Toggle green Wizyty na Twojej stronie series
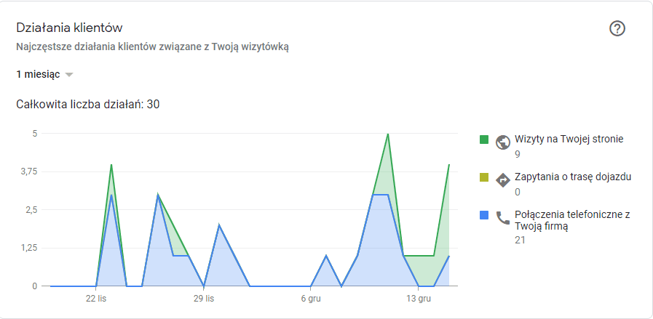The width and height of the screenshot is (653, 319). coord(484,140)
